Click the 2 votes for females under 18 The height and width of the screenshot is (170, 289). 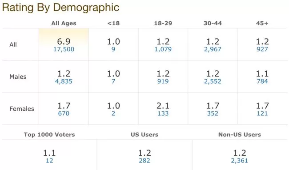click(113, 113)
